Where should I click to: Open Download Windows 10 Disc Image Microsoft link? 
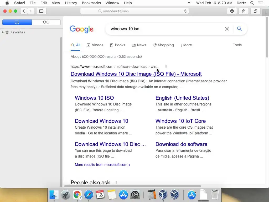pos(136,74)
